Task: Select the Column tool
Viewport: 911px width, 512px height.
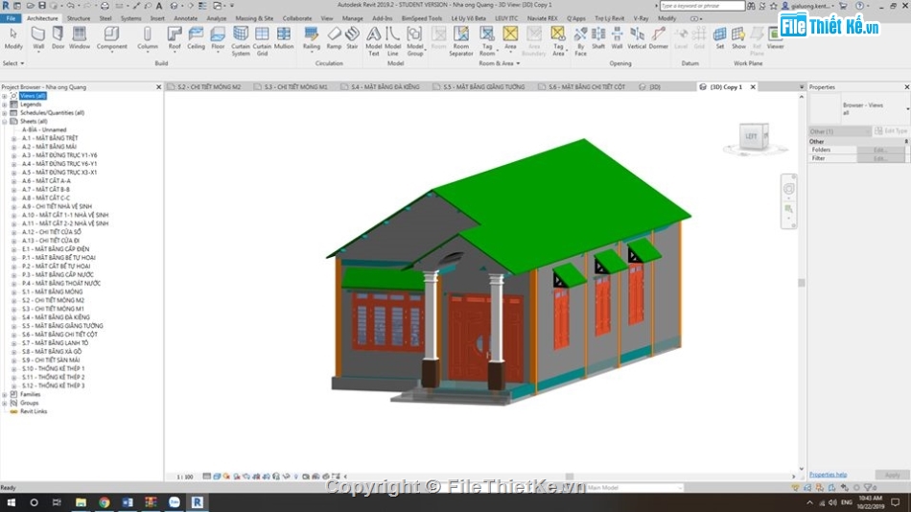Action: coord(148,37)
